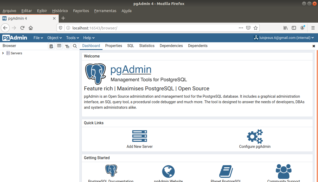The width and height of the screenshot is (318, 182).
Task: Click the tracking protection shield icon
Action: point(61,28)
